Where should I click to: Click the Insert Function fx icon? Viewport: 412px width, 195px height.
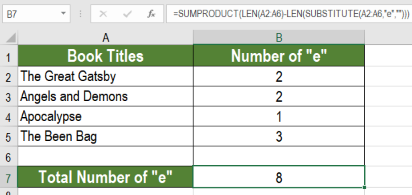click(151, 14)
